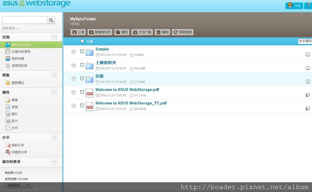Click the 名稱 column header

click(x=90, y=41)
